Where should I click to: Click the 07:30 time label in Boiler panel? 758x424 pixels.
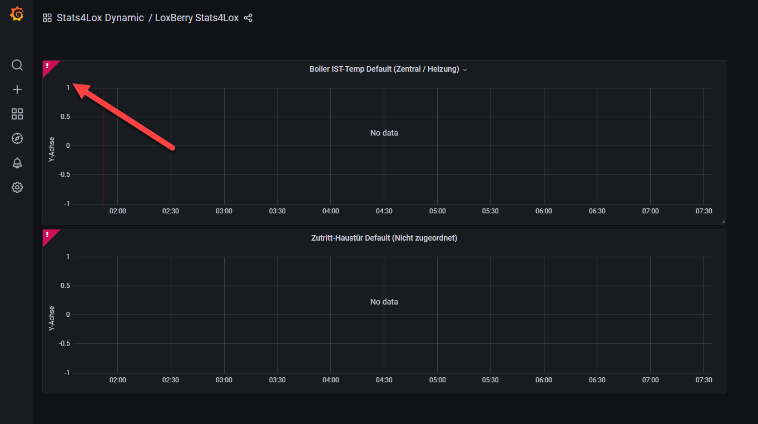coord(703,211)
